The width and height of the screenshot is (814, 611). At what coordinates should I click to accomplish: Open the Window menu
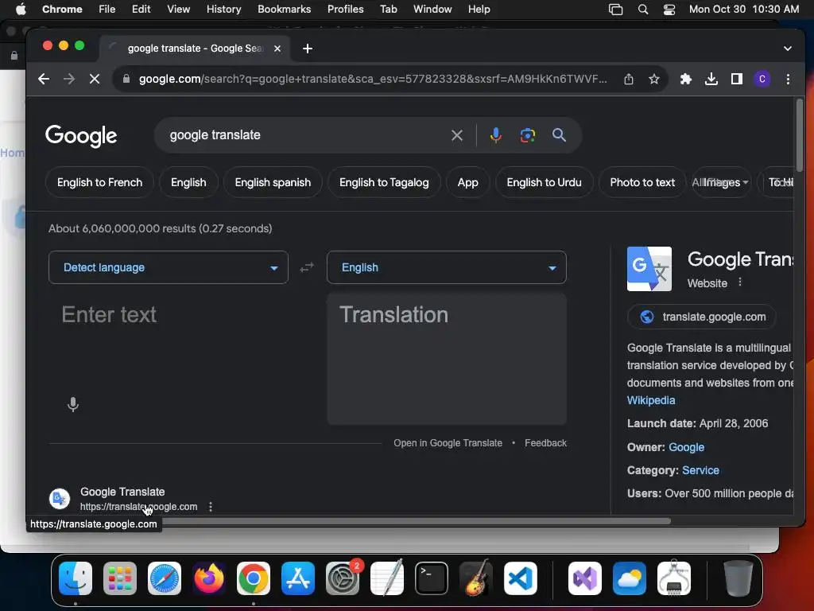(x=432, y=10)
